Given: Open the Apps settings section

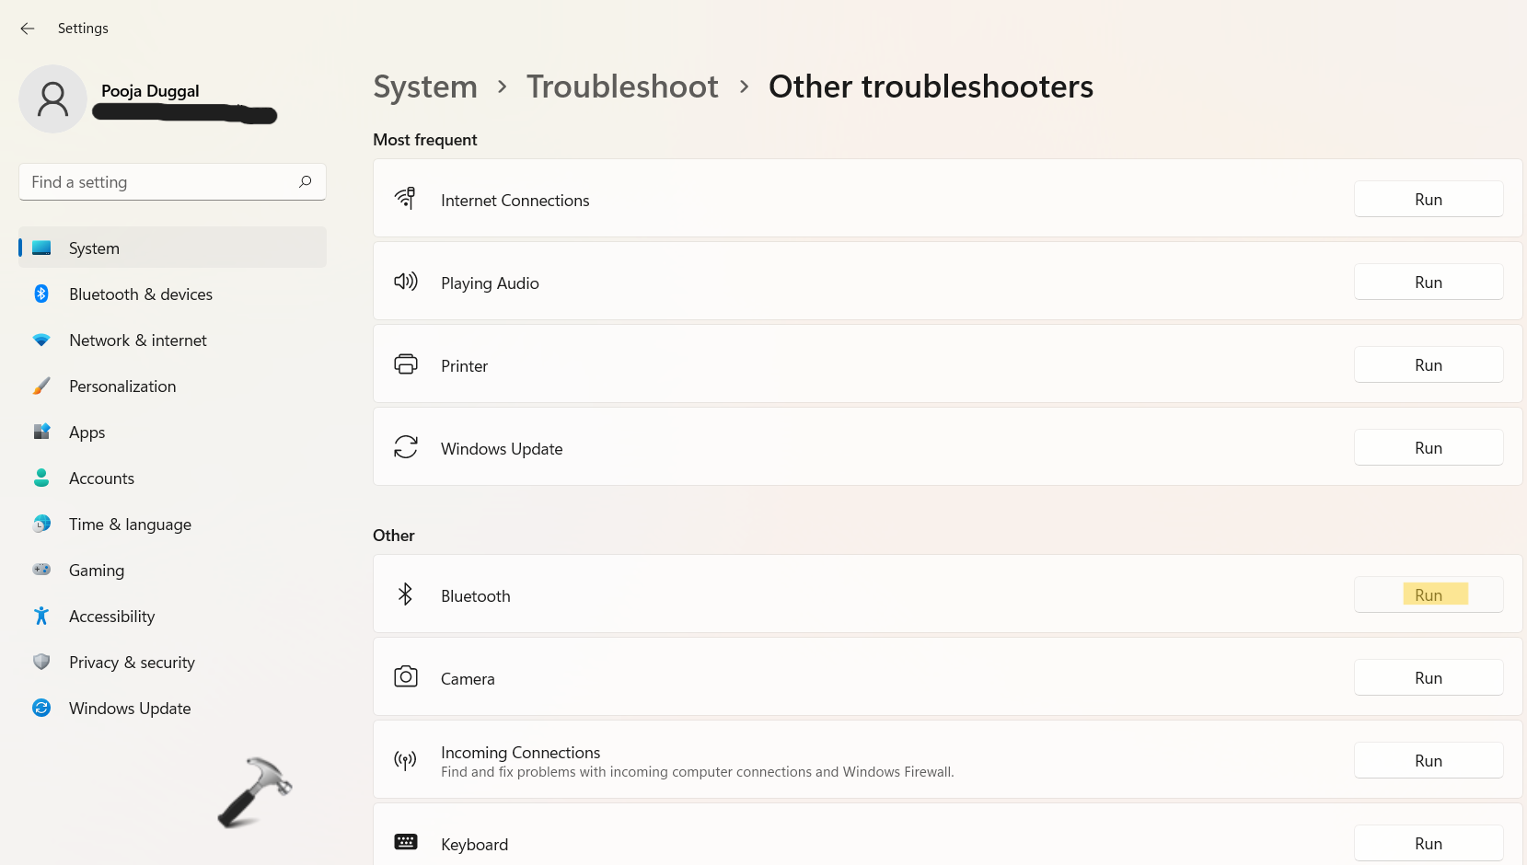Looking at the screenshot, I should pos(87,432).
